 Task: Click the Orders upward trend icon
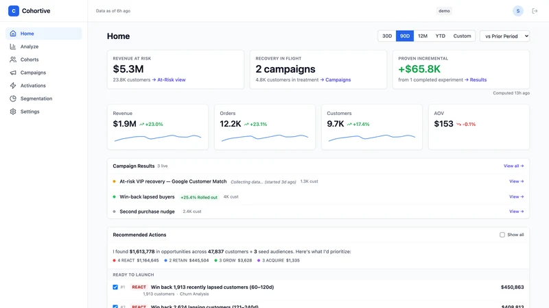pos(246,125)
